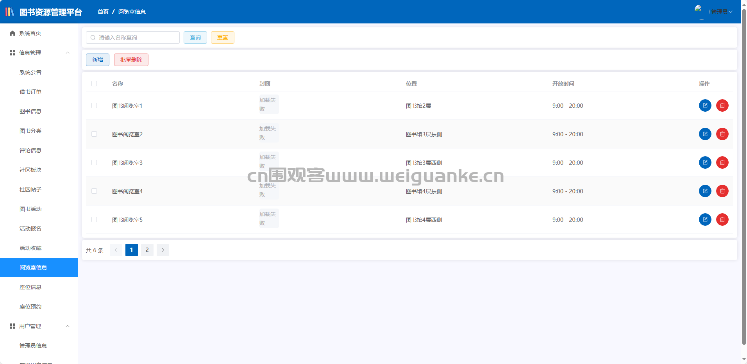
Task: Click the 开放时间 column header
Action: (x=563, y=84)
